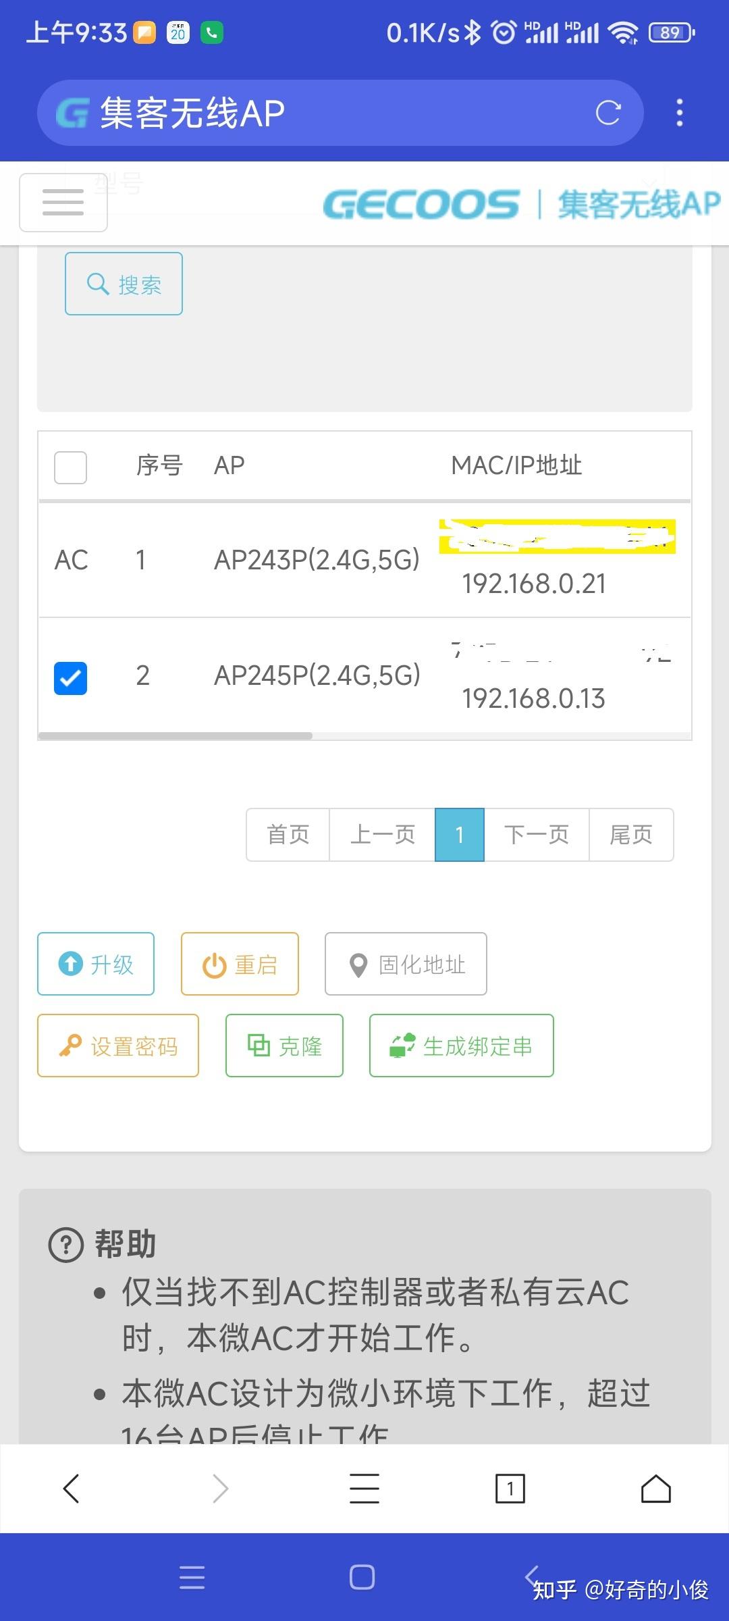Tap the browser refresh icon

click(x=608, y=113)
